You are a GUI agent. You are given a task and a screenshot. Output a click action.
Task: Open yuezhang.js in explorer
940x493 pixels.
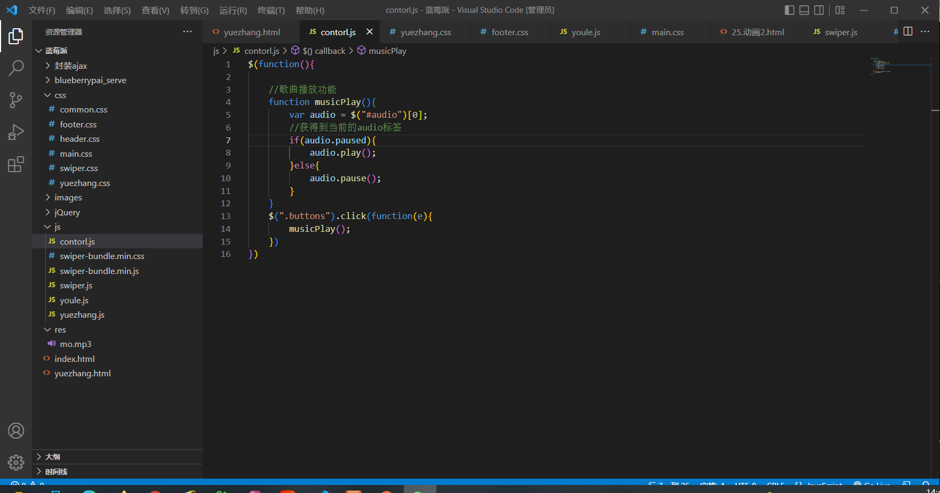tap(117, 314)
